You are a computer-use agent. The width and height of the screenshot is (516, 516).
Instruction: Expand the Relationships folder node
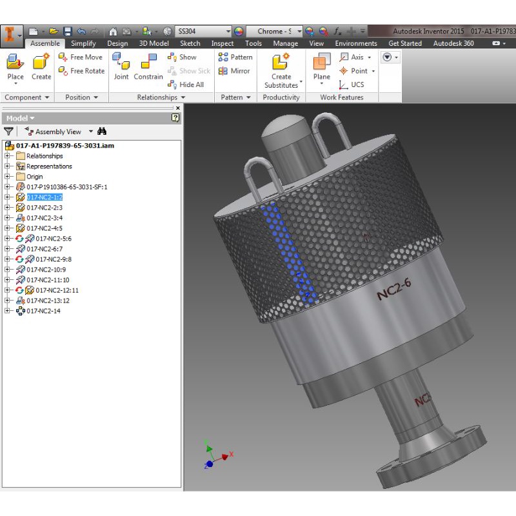pos(8,156)
